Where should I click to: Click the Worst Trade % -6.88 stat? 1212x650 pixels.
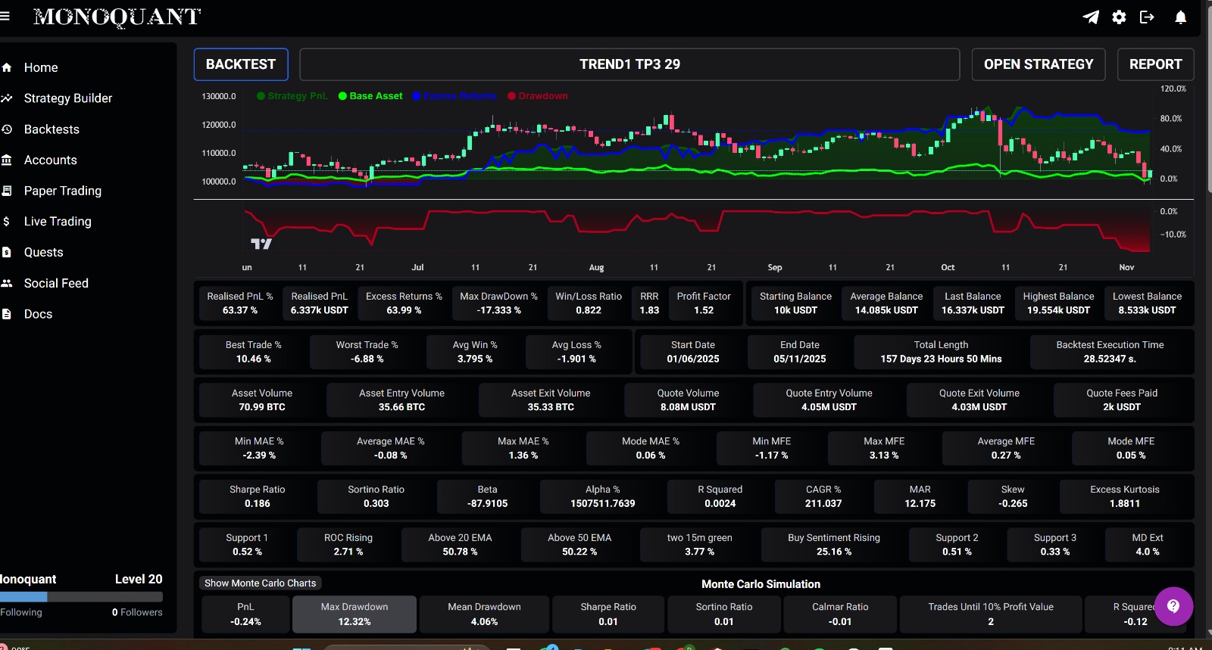tap(367, 352)
